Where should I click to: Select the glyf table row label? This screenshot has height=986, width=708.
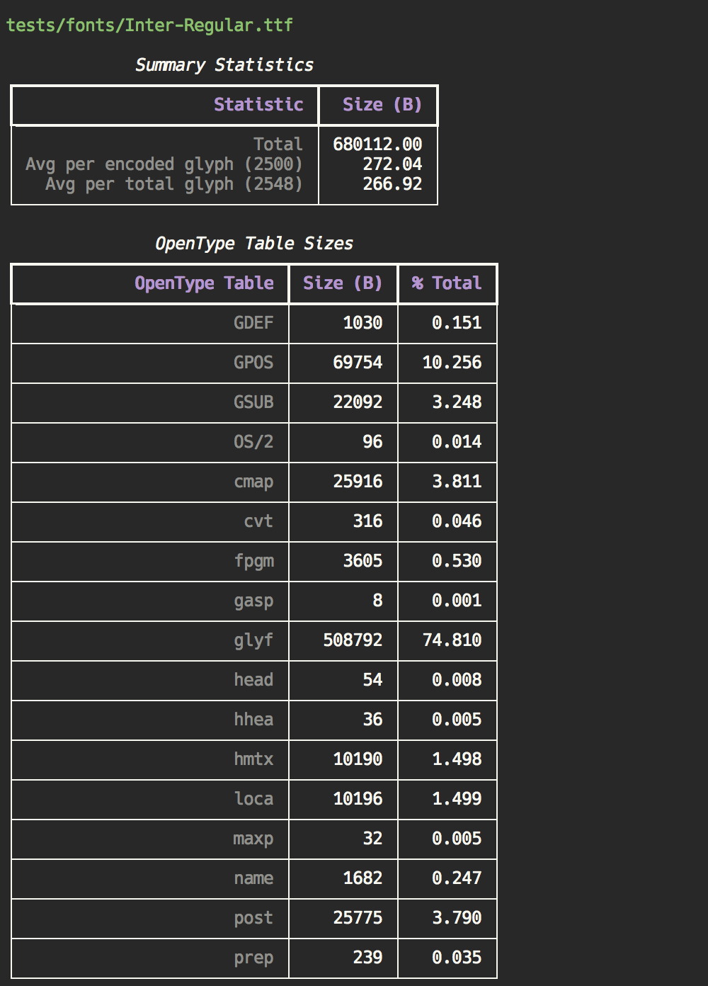click(x=253, y=640)
